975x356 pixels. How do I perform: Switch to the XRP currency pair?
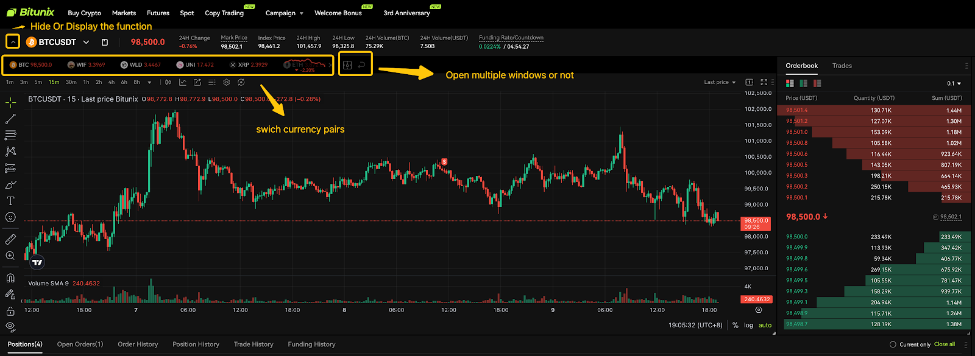pyautogui.click(x=249, y=65)
